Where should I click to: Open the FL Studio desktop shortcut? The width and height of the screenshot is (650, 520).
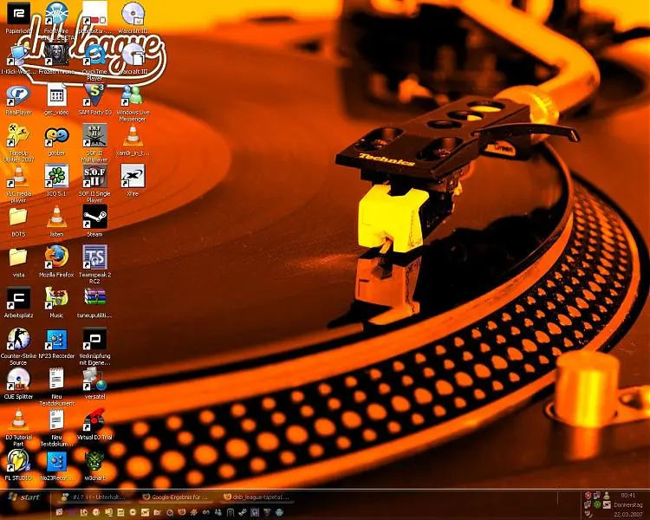[18, 460]
